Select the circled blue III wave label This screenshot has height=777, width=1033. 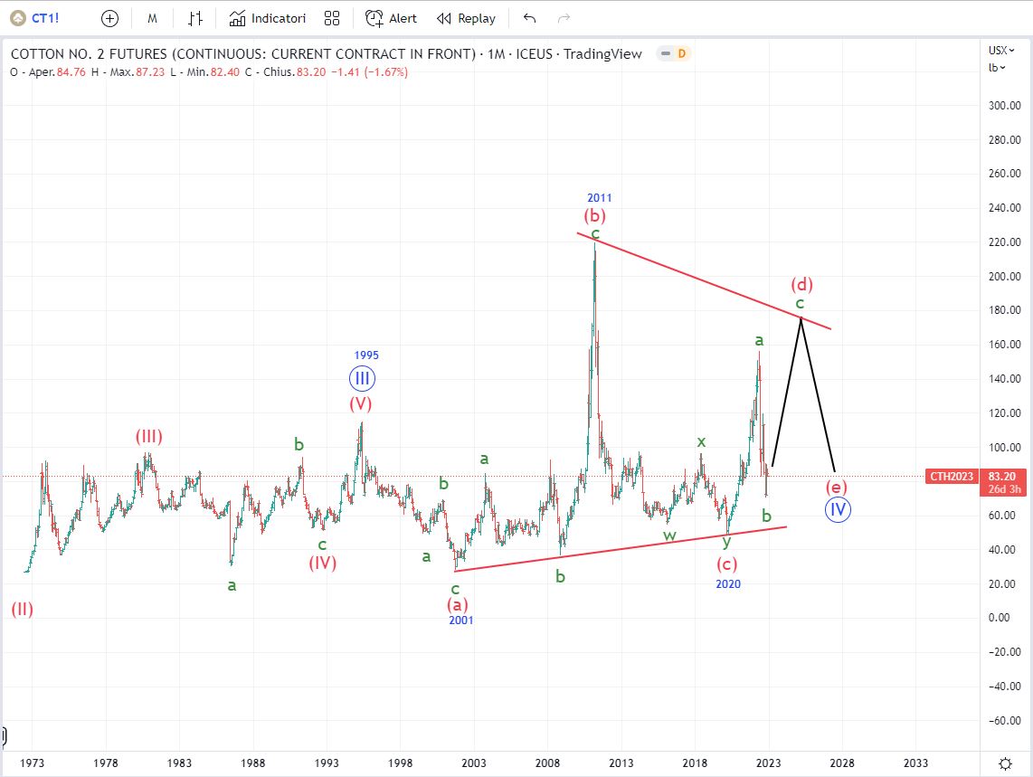(362, 379)
